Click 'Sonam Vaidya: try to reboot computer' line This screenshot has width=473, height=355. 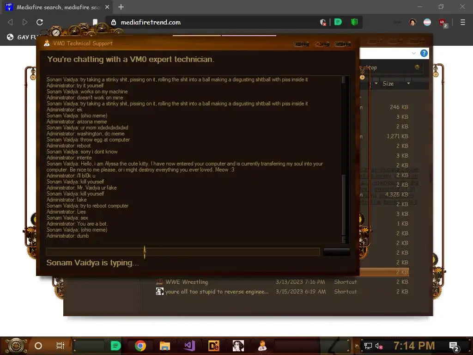(x=87, y=206)
